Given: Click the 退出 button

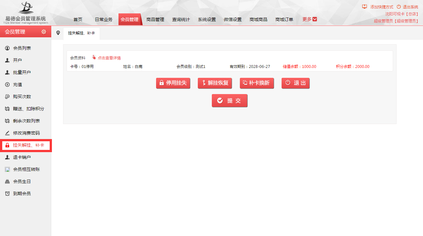Looking at the screenshot, I should (296, 83).
